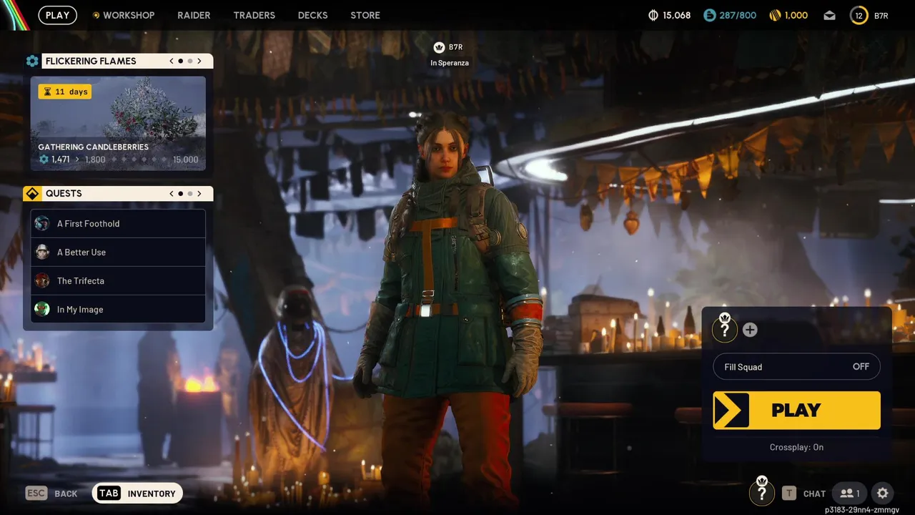
Task: Select the PLAY tab in top navigation
Action: click(x=58, y=15)
